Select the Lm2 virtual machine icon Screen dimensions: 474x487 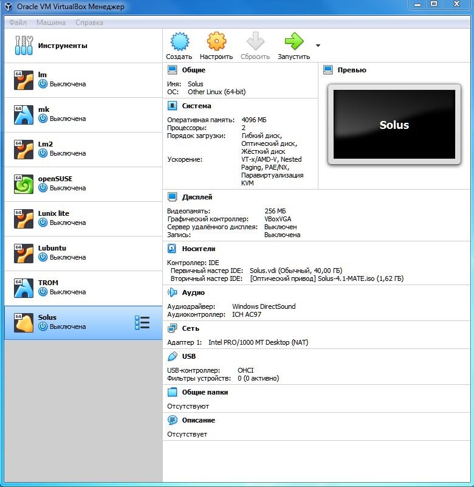[24, 150]
